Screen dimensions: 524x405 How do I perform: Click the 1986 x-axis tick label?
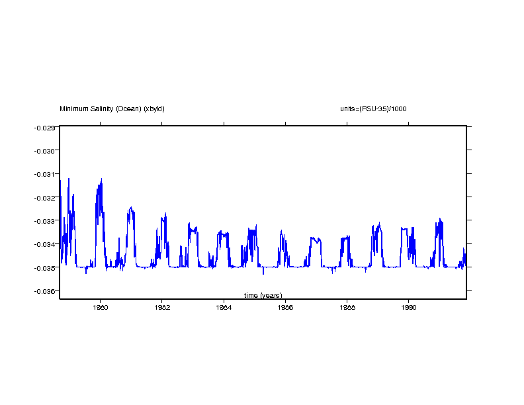pyautogui.click(x=285, y=307)
